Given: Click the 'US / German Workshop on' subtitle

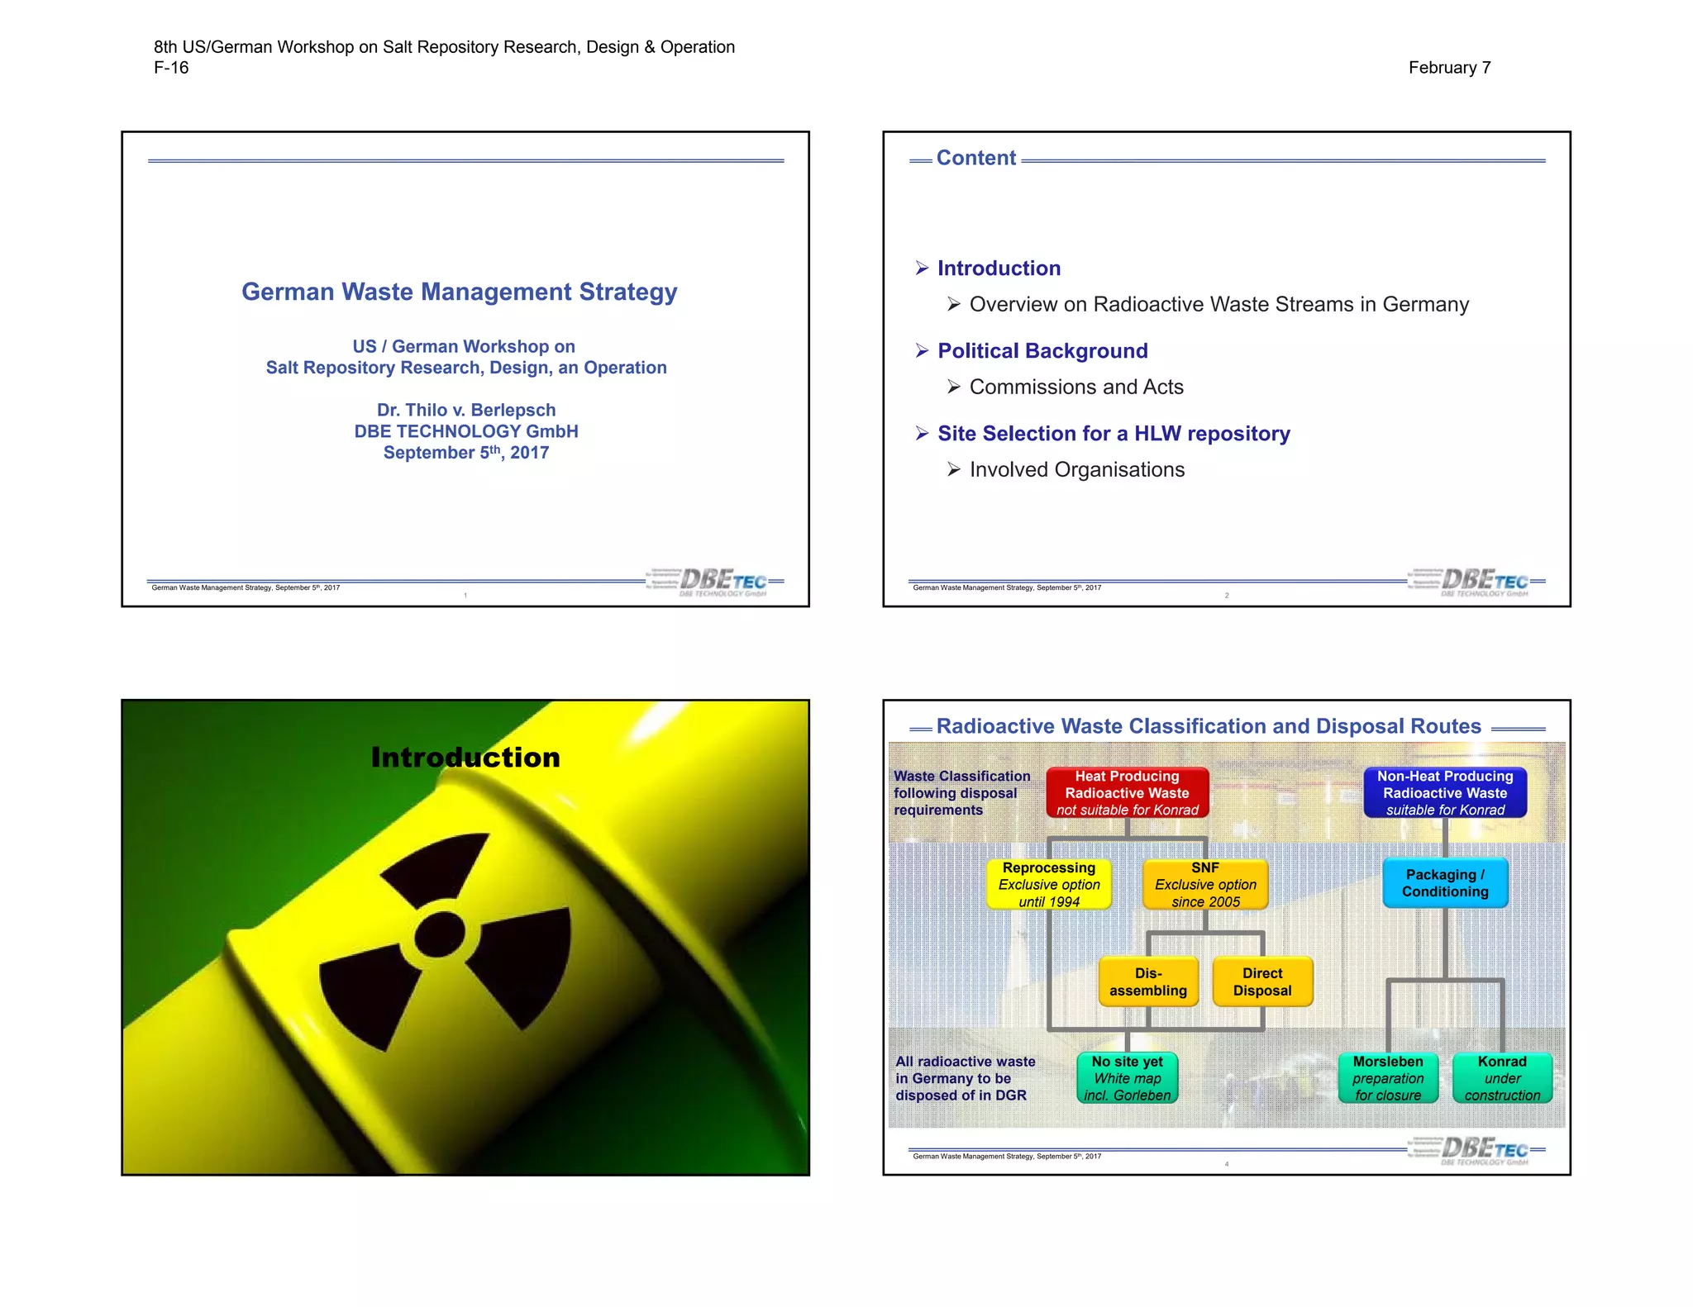Looking at the screenshot, I should pyautogui.click(x=464, y=346).
